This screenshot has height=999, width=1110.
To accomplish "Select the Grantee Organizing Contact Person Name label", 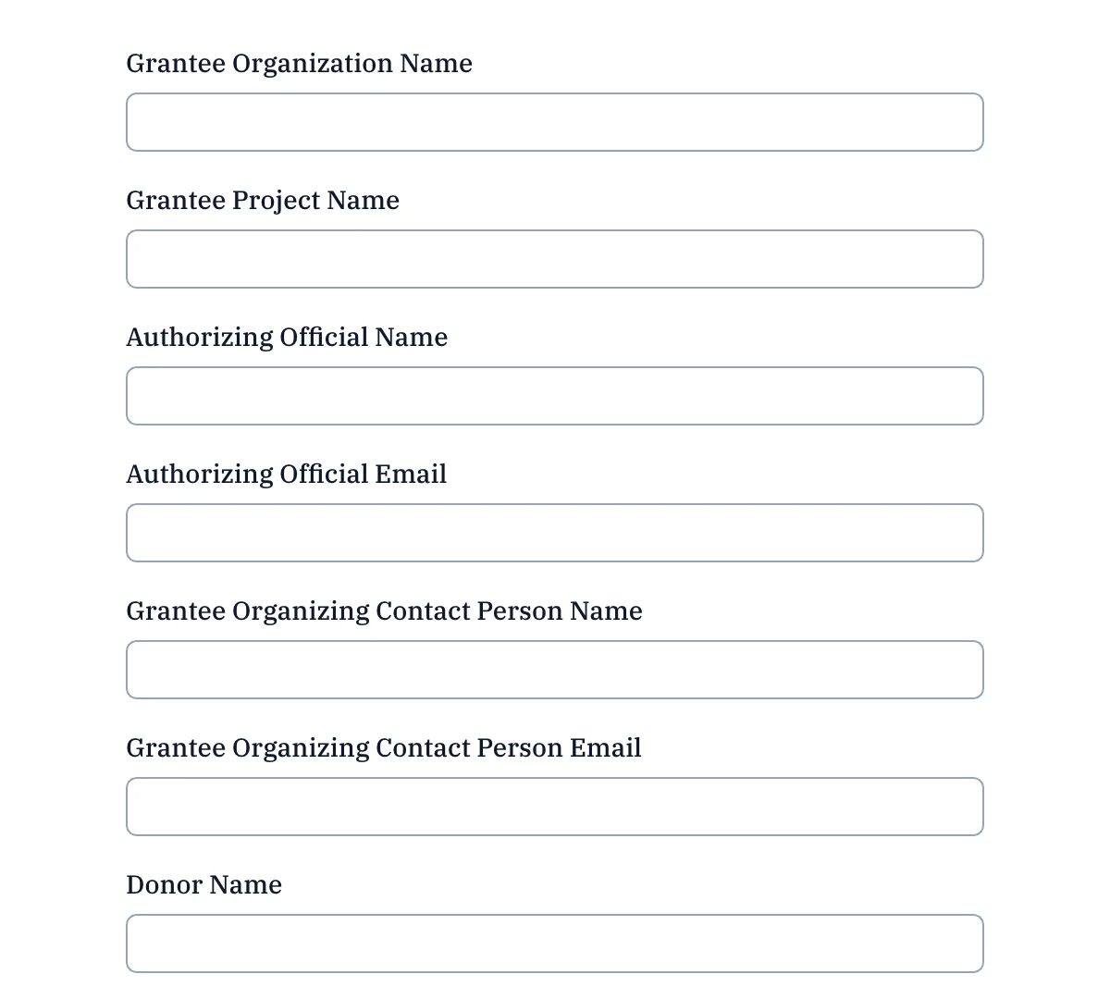I will (384, 610).
